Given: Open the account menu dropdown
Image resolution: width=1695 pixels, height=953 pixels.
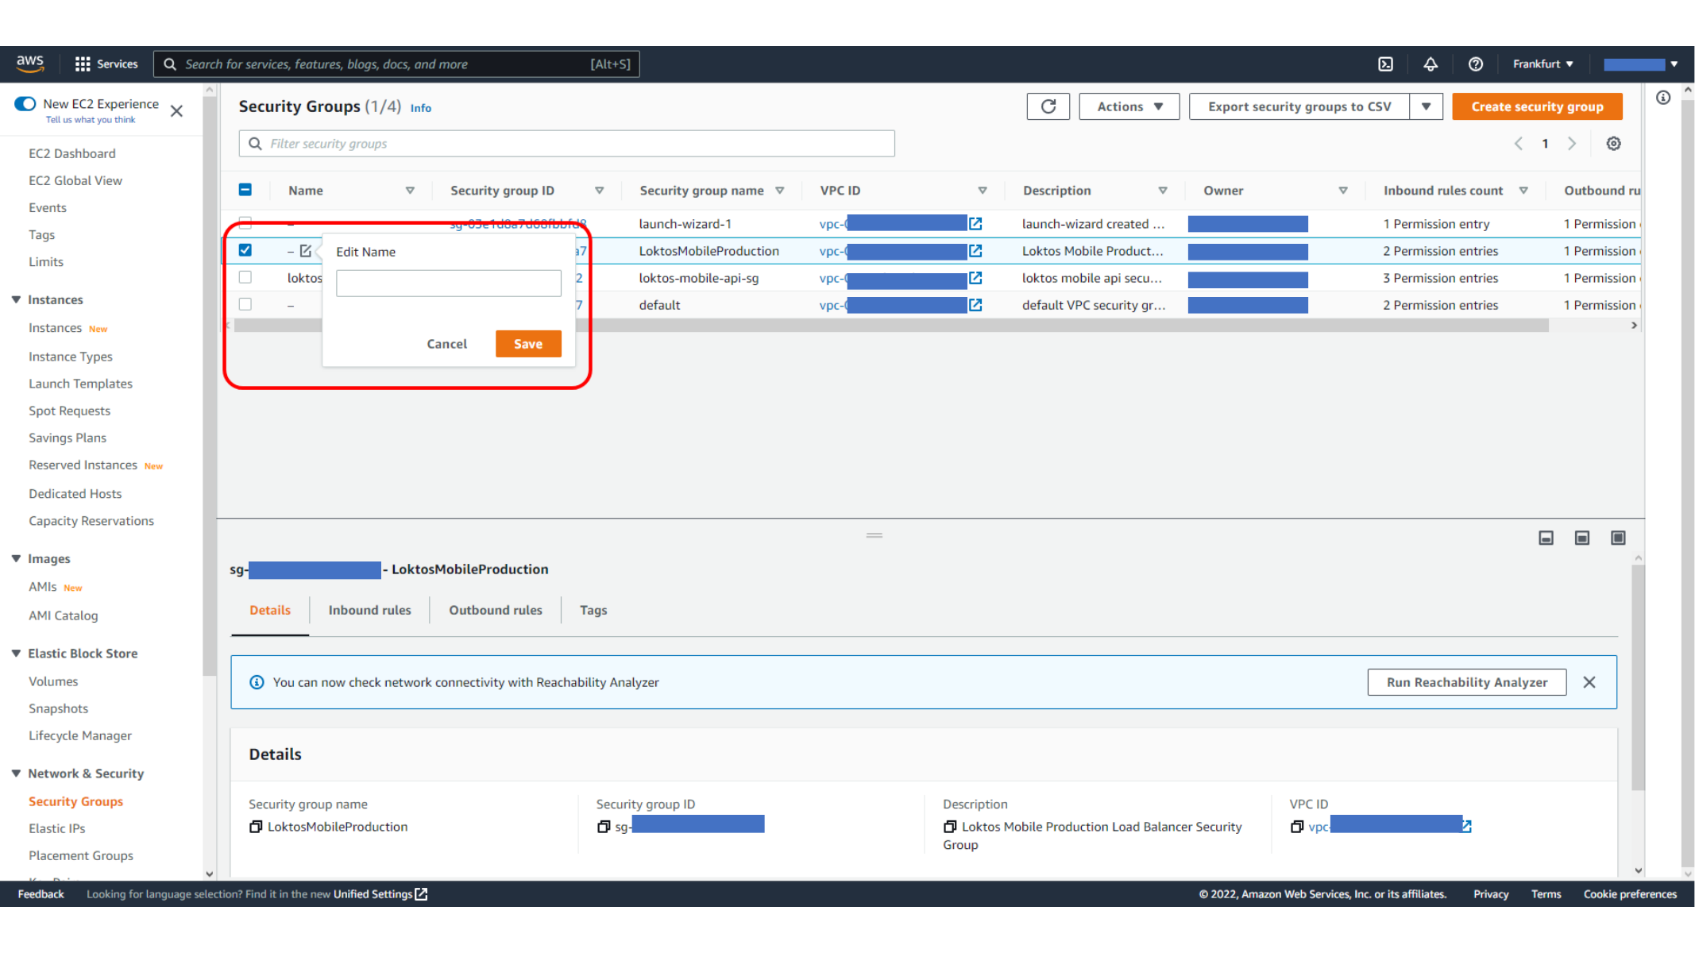Looking at the screenshot, I should (1639, 64).
